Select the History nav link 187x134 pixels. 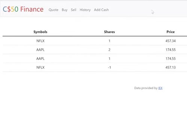[x=85, y=10]
